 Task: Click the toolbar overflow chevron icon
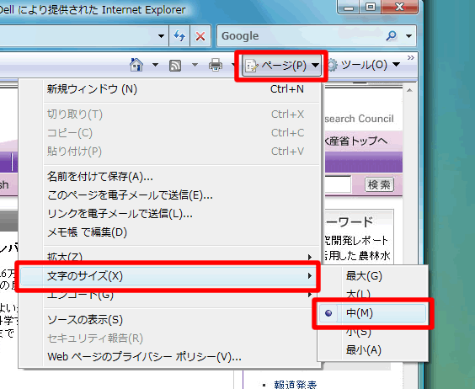(x=410, y=57)
